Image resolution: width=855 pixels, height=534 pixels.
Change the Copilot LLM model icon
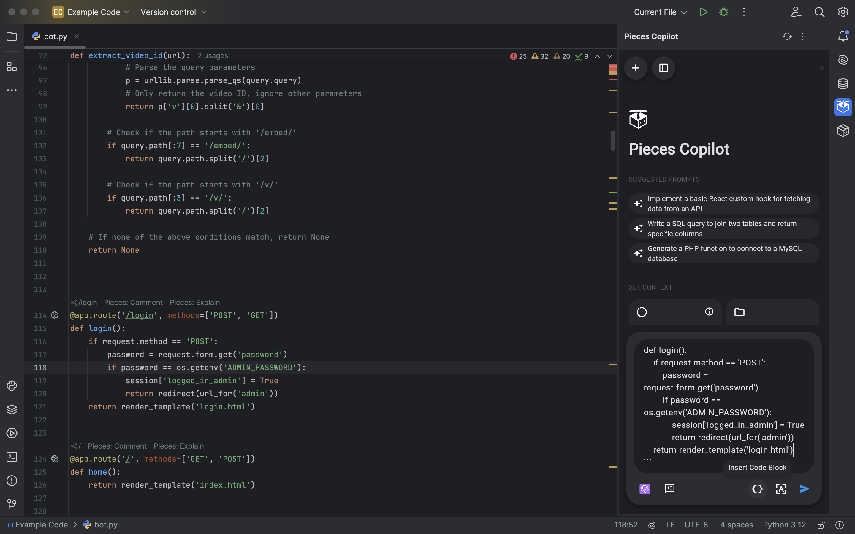[645, 489]
